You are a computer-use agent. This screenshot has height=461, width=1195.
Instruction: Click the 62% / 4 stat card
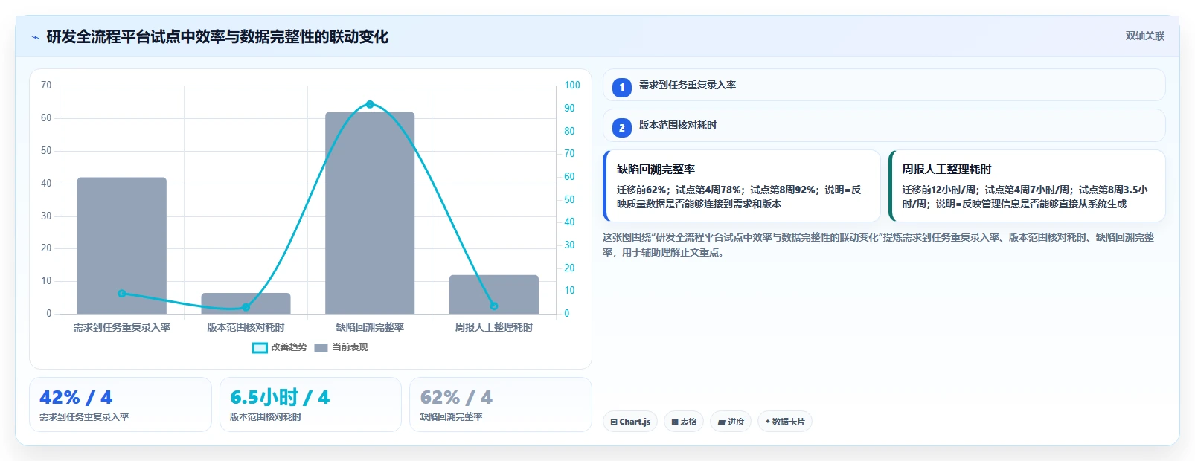(501, 404)
